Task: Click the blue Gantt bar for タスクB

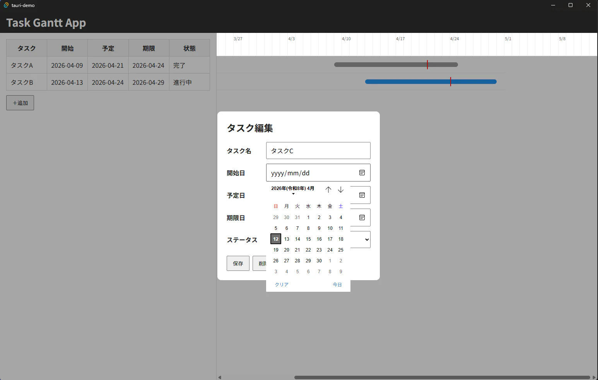Action: coord(431,82)
